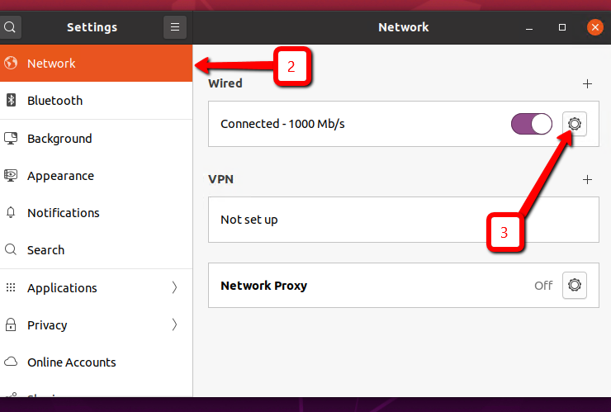This screenshot has width=611, height=412.
Task: Click the Bluetooth icon in sidebar
Action: pos(12,101)
